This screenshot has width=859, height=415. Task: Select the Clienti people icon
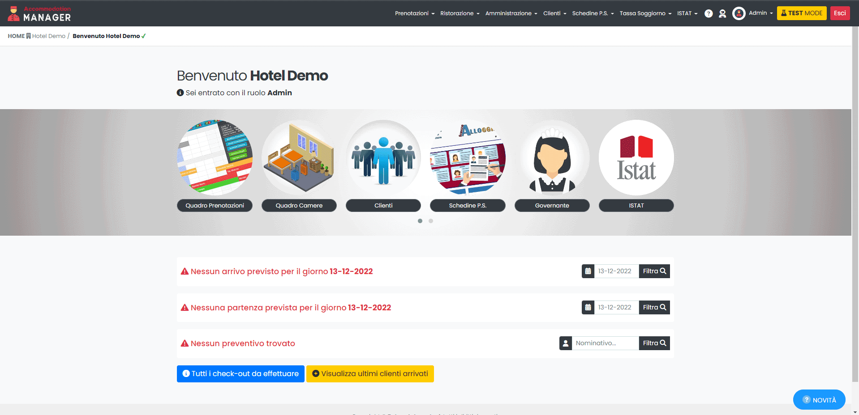[383, 157]
